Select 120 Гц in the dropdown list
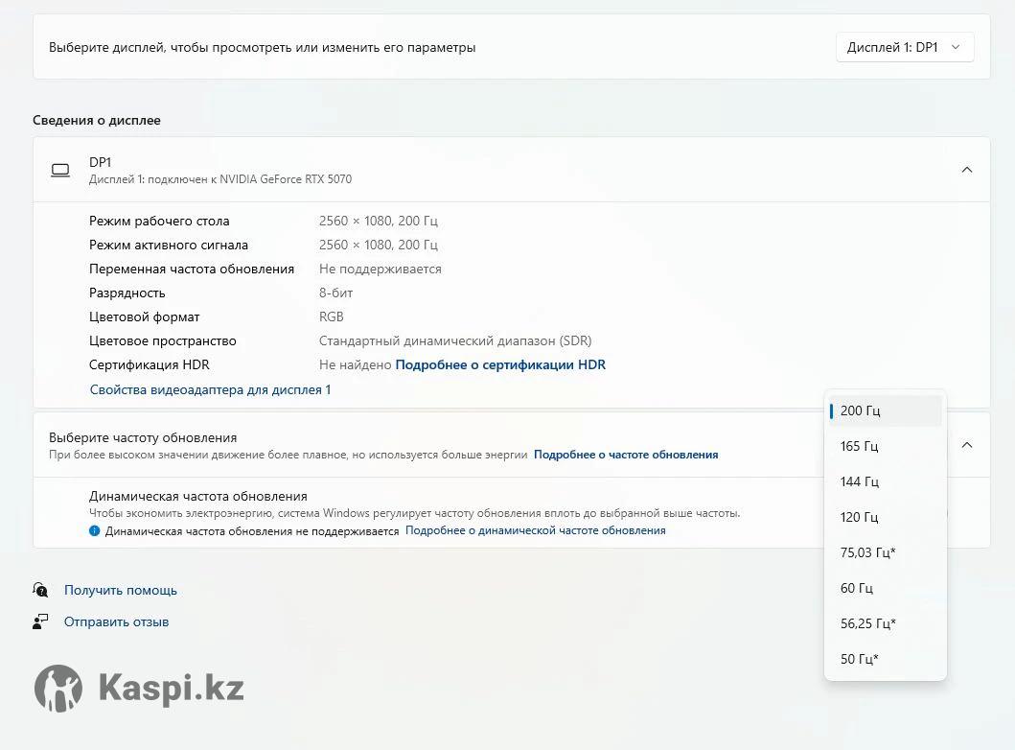 coord(859,517)
